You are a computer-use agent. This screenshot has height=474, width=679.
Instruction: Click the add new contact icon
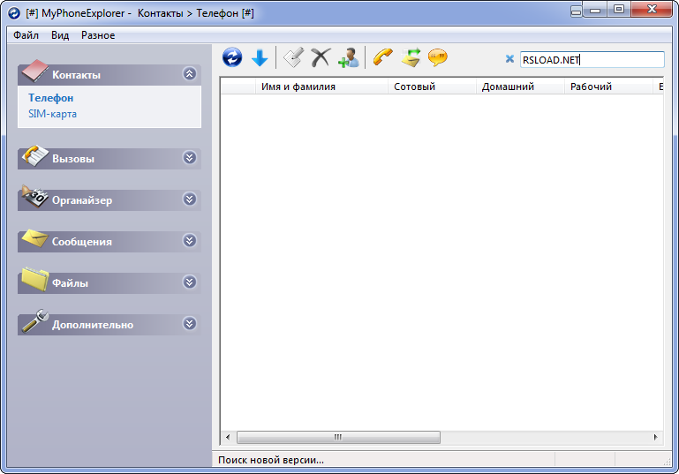349,57
